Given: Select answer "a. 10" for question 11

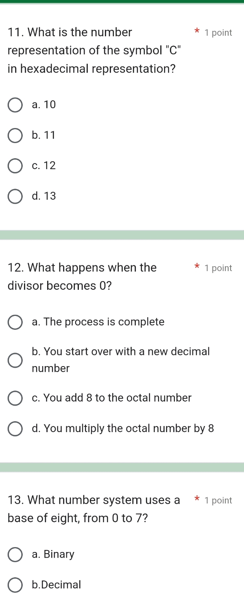Looking at the screenshot, I should [x=15, y=105].
